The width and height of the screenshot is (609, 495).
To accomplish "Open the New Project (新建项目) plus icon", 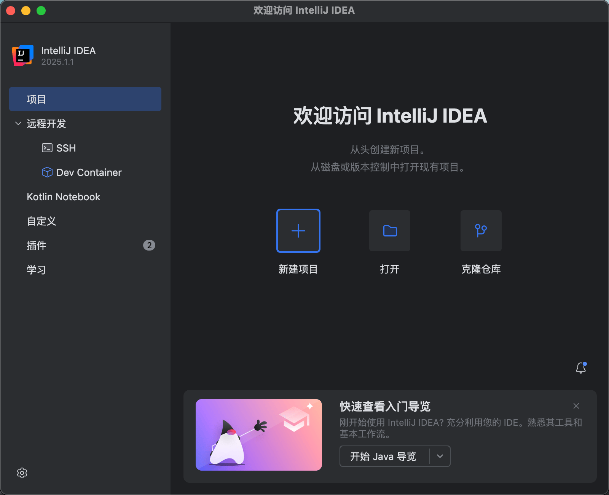I will [x=298, y=231].
